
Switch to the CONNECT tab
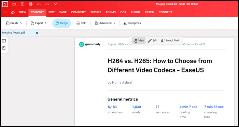coord(166,12)
